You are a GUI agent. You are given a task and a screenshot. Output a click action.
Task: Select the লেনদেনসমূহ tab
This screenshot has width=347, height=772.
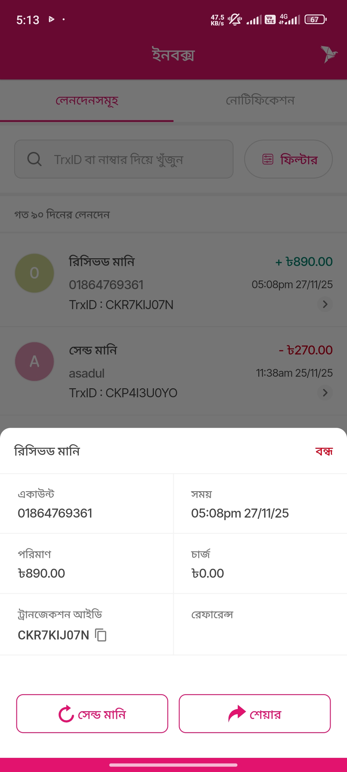tap(87, 101)
